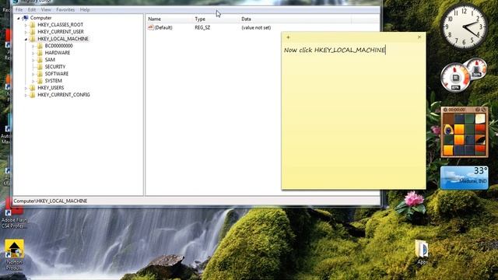Click the Type column header

click(216, 19)
